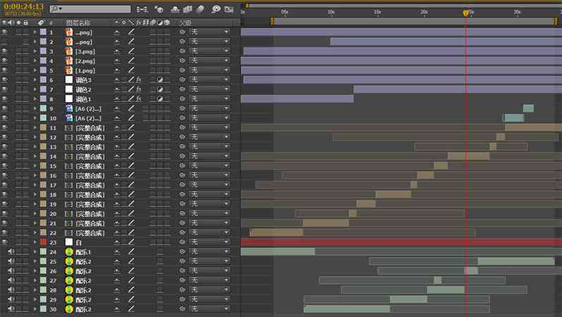Open parent dropdown for layer 3 [3.png]
Viewport: 562px width, 317px height.
[209, 51]
